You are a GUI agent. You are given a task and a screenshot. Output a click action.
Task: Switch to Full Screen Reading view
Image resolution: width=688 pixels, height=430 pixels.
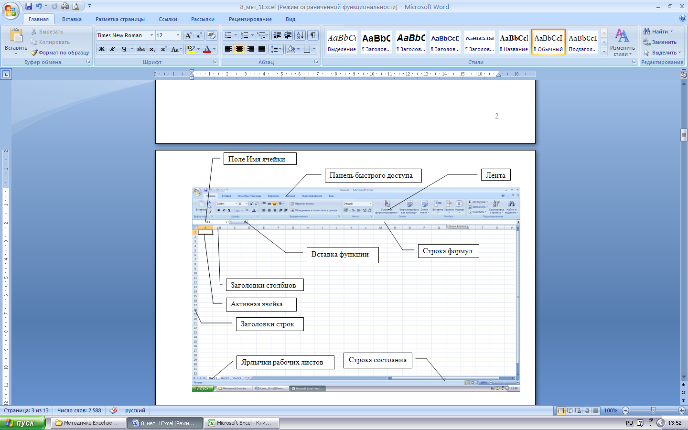click(x=570, y=410)
